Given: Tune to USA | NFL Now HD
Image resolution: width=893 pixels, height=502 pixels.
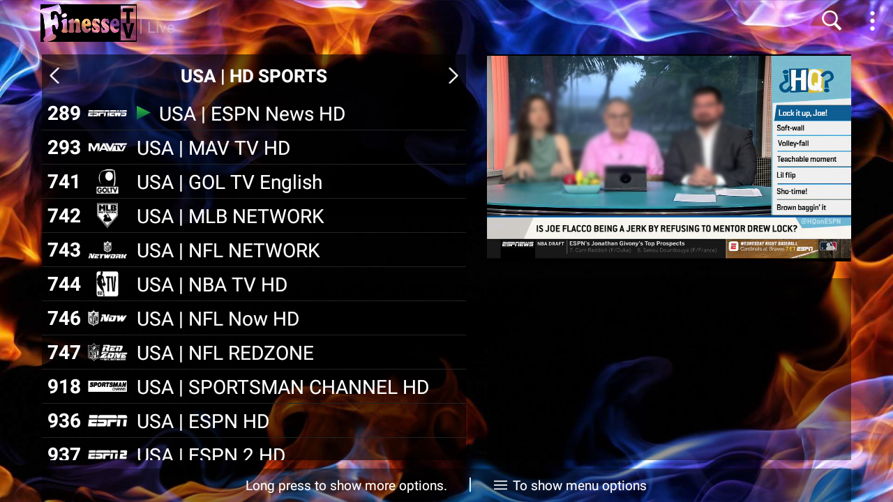Looking at the screenshot, I should 254,318.
